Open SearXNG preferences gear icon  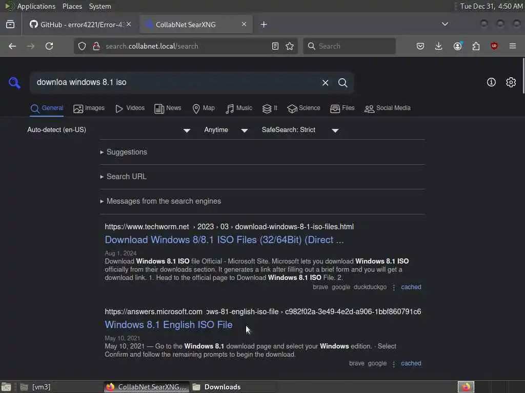511,82
